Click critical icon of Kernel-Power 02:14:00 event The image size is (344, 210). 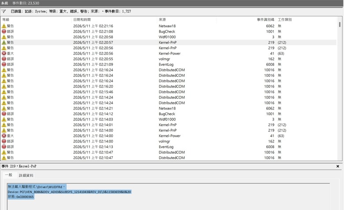pos(4,136)
